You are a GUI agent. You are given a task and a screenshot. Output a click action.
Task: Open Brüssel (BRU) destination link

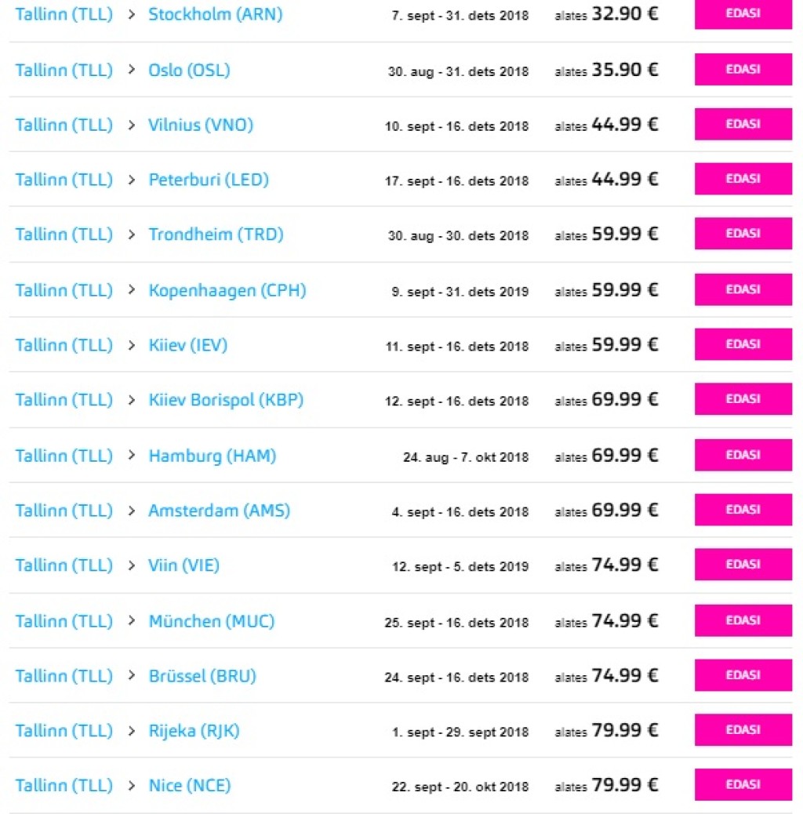pos(202,676)
